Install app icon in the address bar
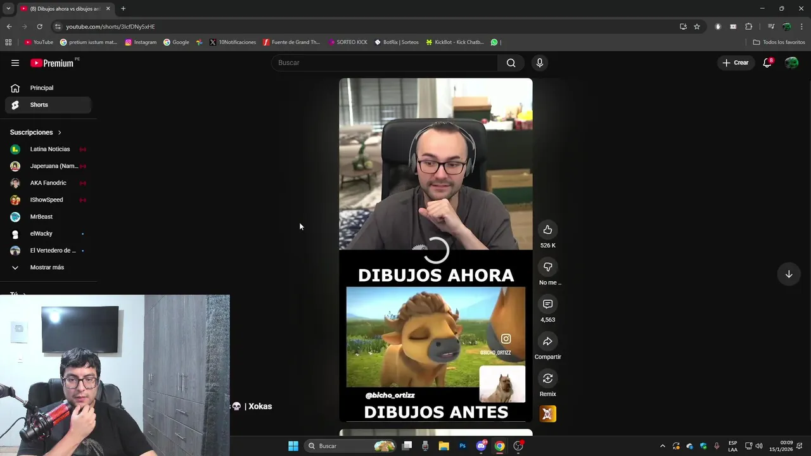The height and width of the screenshot is (456, 811). pyautogui.click(x=683, y=27)
